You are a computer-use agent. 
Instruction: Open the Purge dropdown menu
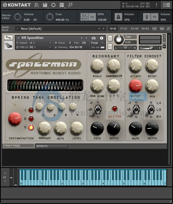point(97,43)
